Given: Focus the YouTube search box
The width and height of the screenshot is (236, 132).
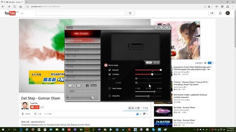Looking at the screenshot, I should pos(80,13).
